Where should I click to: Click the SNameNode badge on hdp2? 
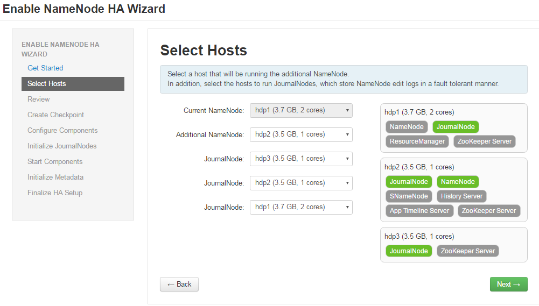409,196
